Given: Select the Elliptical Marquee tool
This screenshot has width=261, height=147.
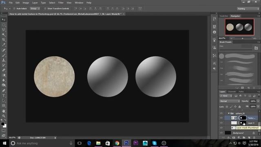Looking at the screenshot, I should click(x=4, y=25).
